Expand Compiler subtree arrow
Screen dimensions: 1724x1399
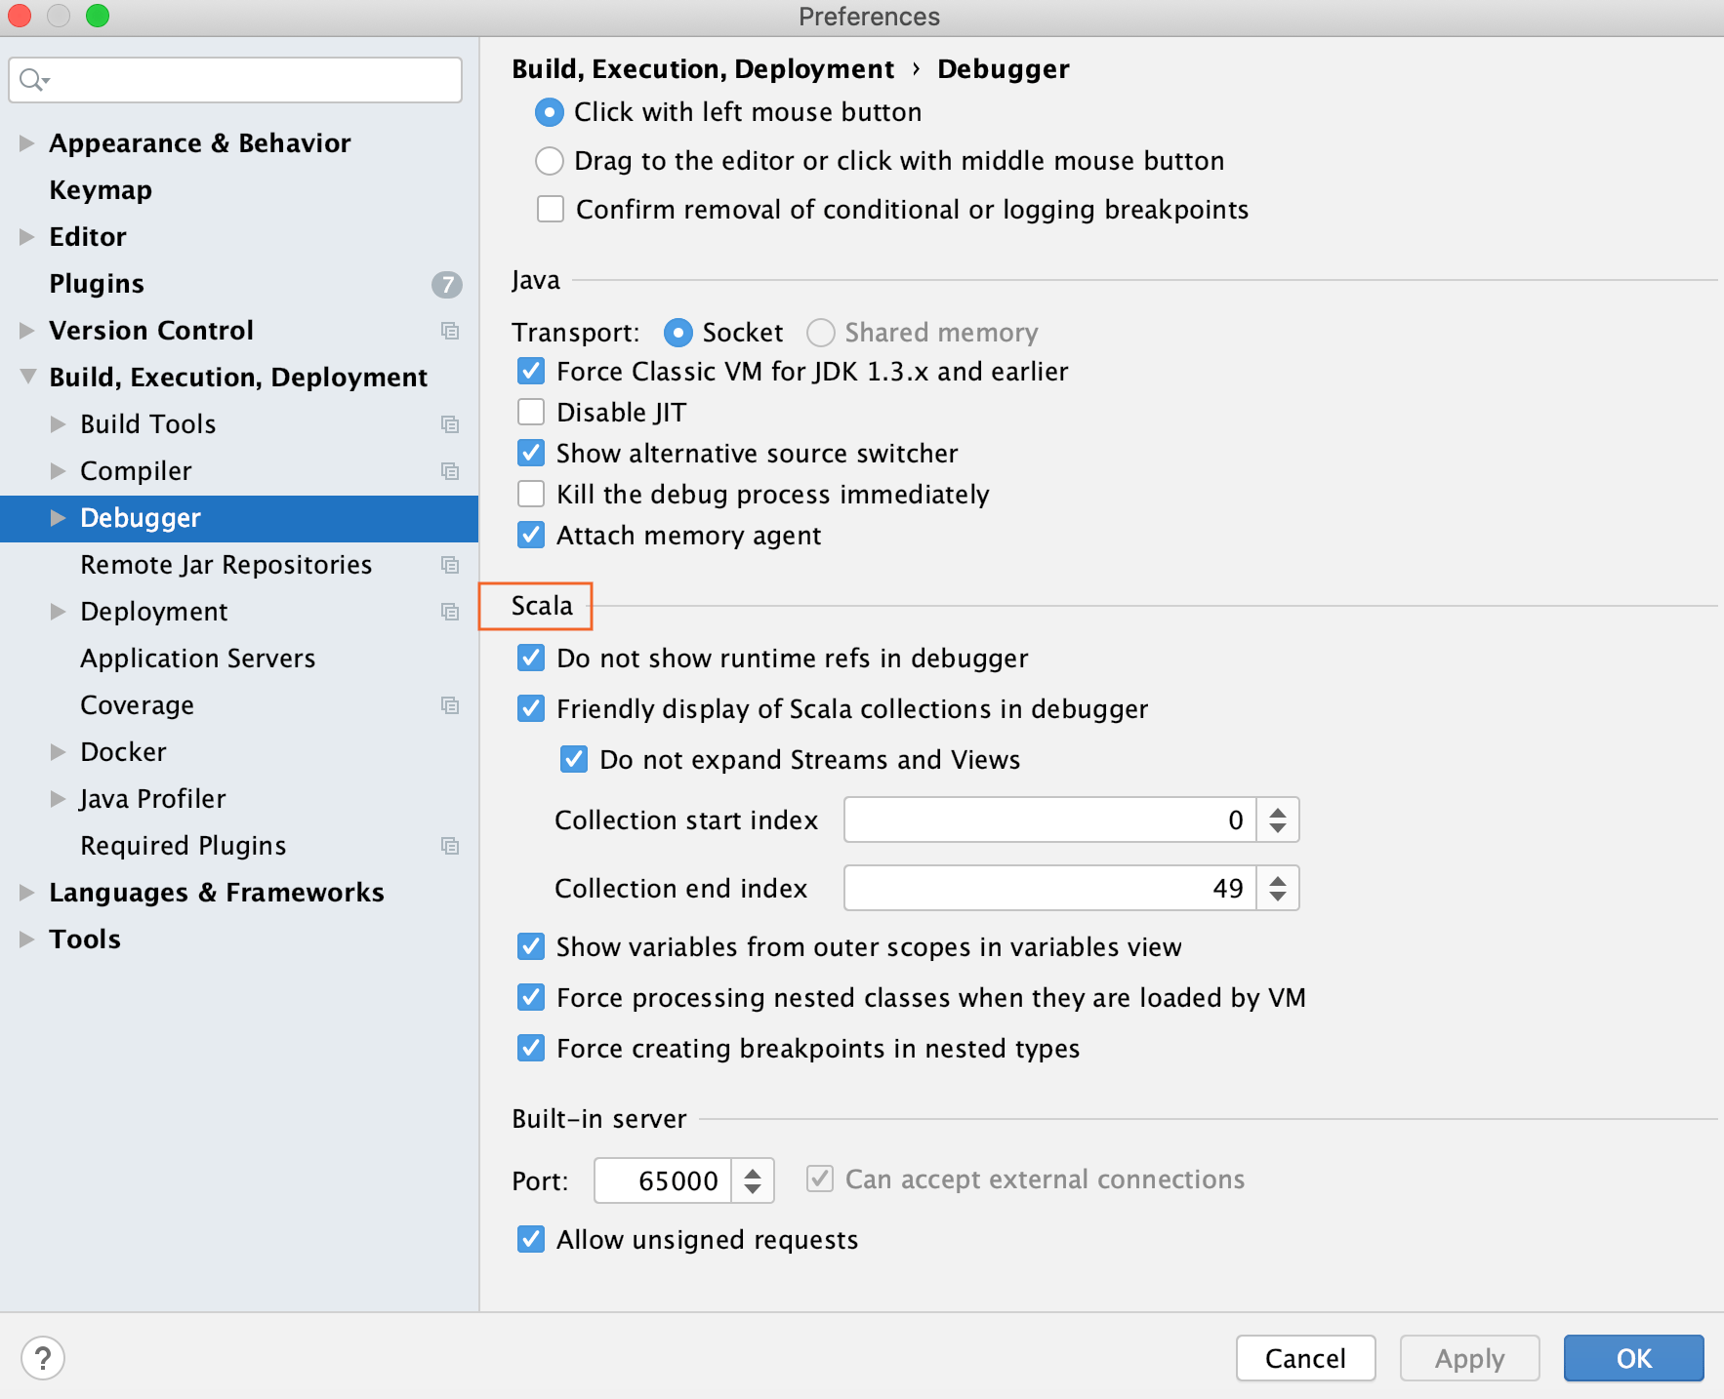pyautogui.click(x=59, y=471)
